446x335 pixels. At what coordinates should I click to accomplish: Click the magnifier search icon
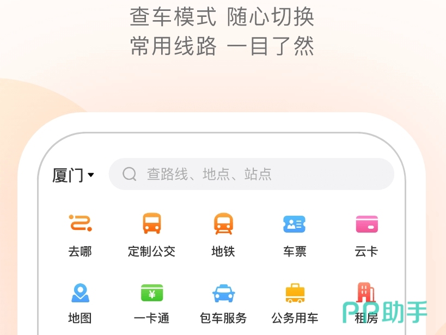point(130,174)
